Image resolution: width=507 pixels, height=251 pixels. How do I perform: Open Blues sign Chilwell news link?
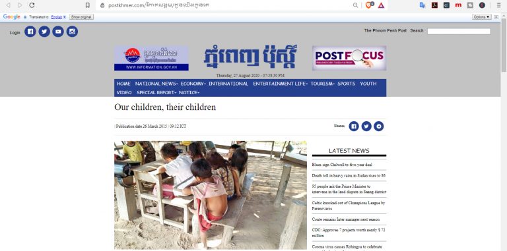click(342, 165)
